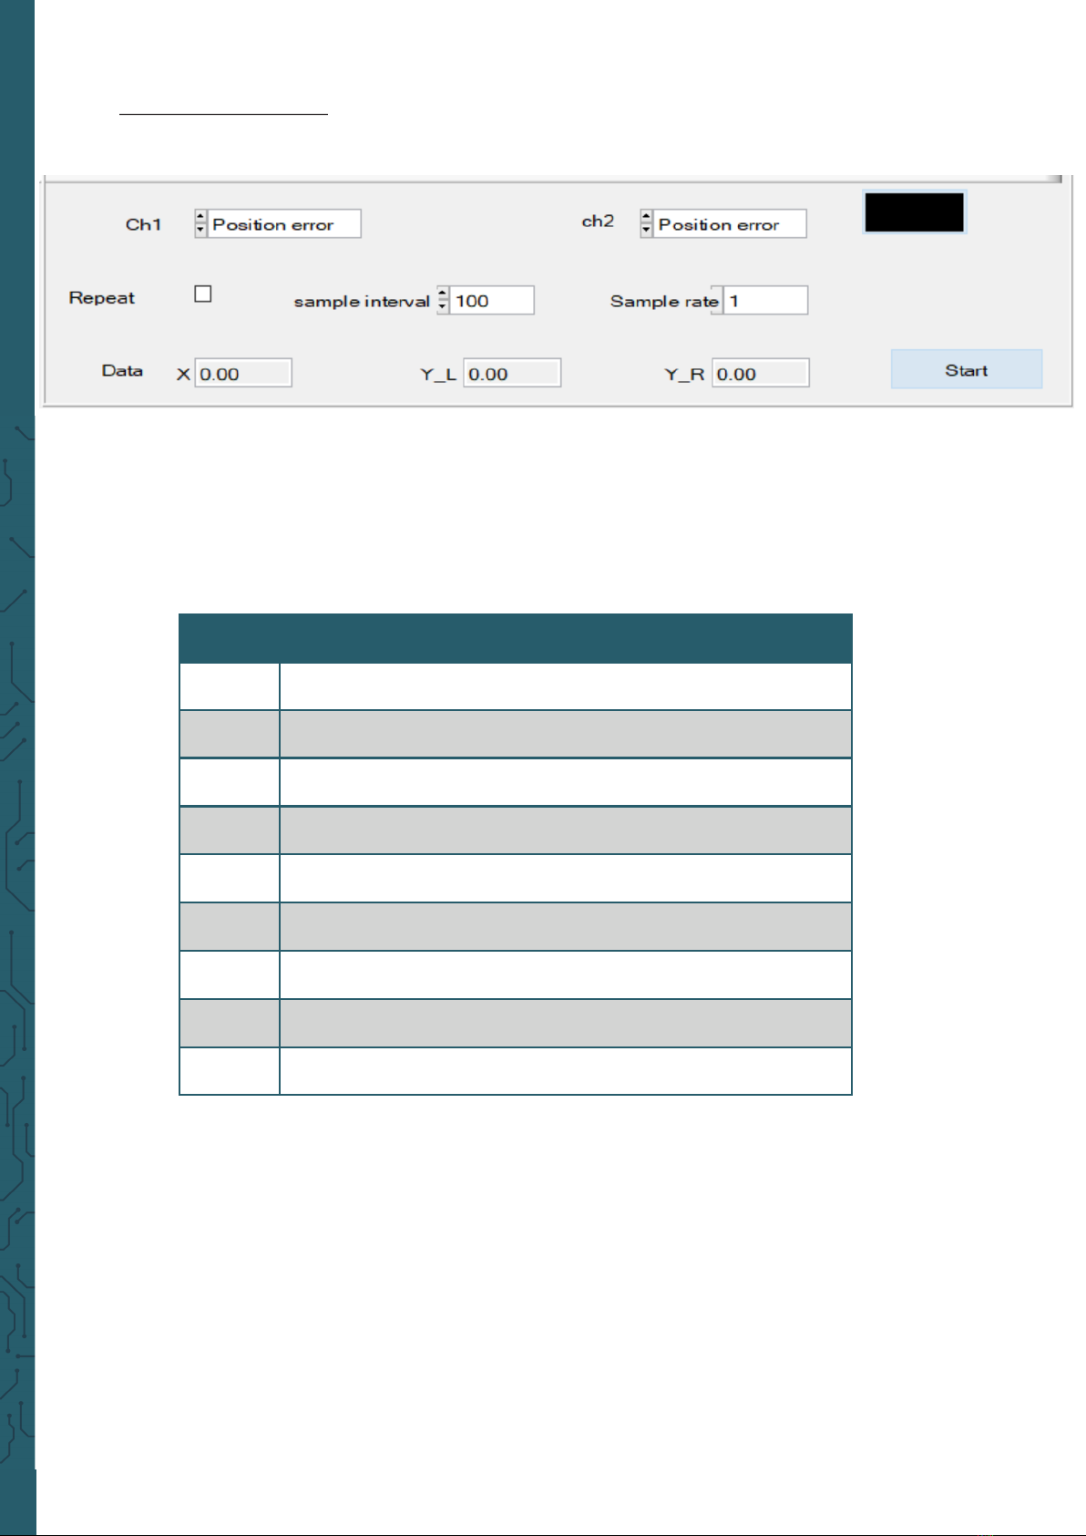Screen dimensions: 1086x1536
Task: Click the Sample rate field showing 1
Action: [765, 301]
